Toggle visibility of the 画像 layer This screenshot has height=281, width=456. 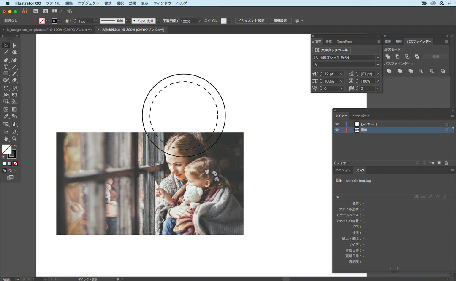337,130
